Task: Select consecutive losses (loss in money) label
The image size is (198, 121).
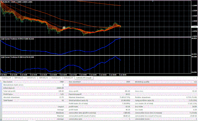Action: click(x=149, y=113)
